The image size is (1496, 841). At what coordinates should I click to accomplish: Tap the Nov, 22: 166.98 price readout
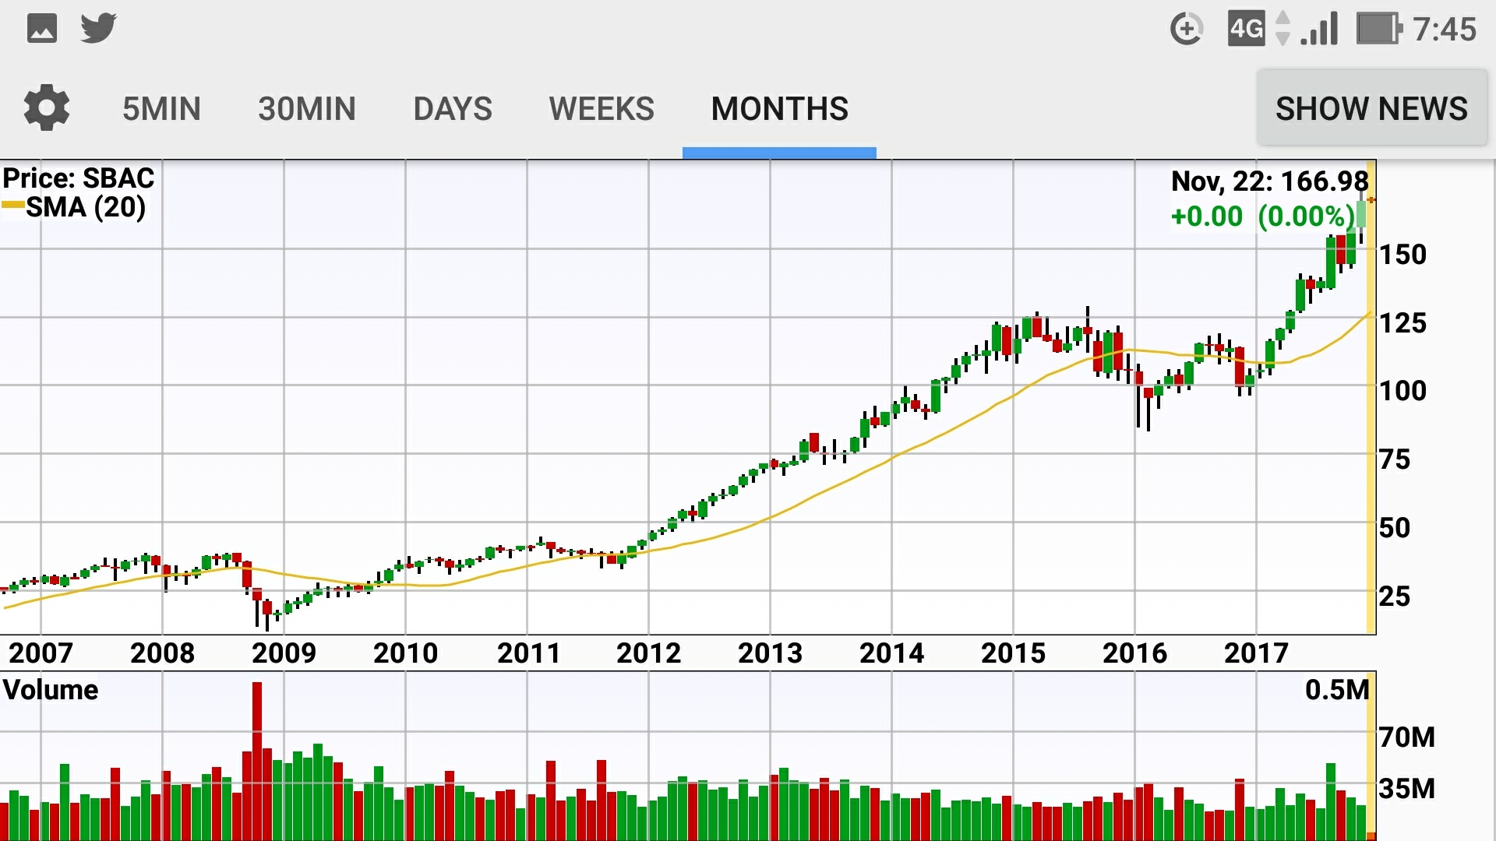[x=1269, y=181]
